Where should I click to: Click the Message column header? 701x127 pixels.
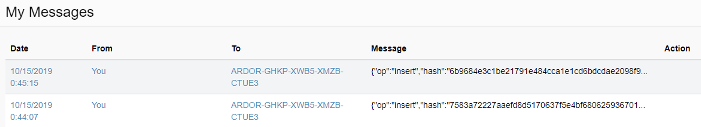point(389,48)
